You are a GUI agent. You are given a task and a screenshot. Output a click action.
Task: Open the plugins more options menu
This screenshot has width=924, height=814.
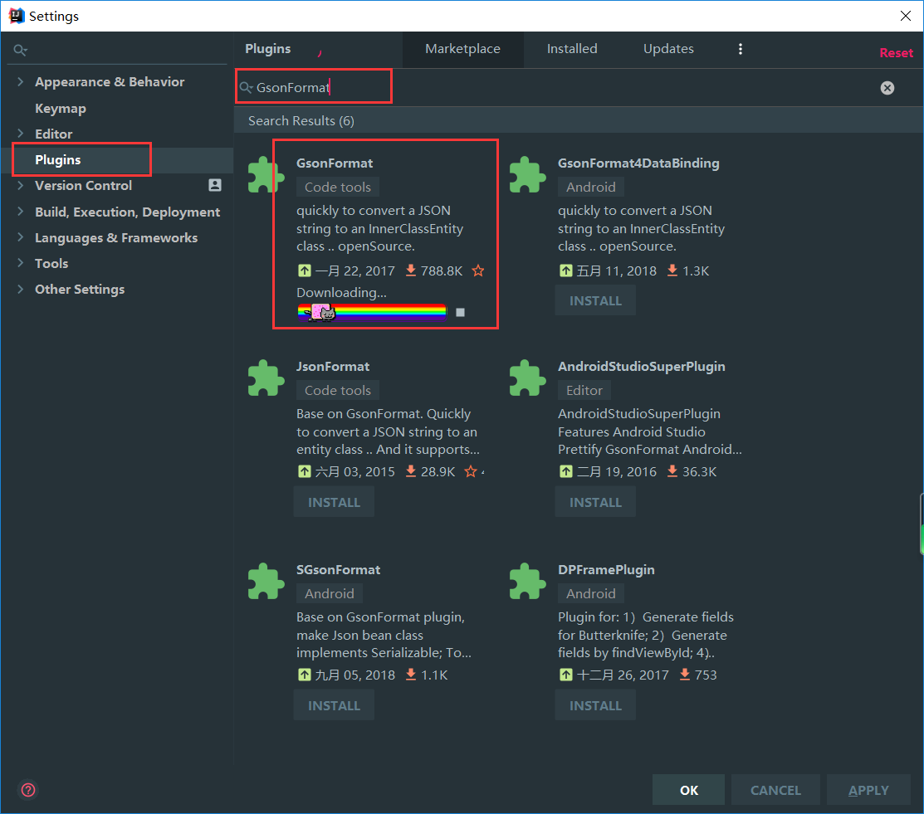pyautogui.click(x=741, y=49)
